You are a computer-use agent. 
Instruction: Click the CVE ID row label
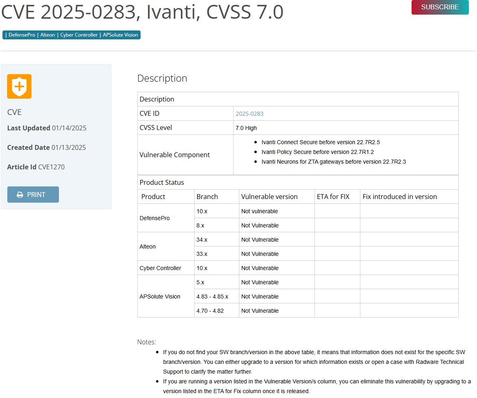[x=150, y=113]
